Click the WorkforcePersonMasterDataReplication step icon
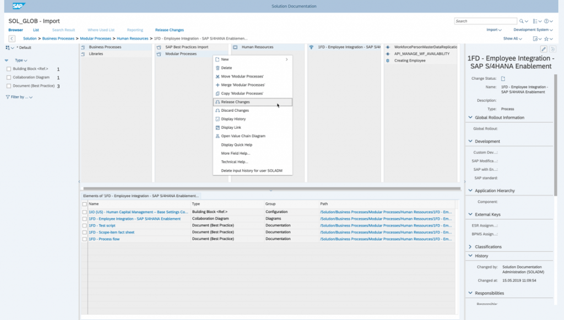The width and height of the screenshot is (564, 320). [x=388, y=47]
